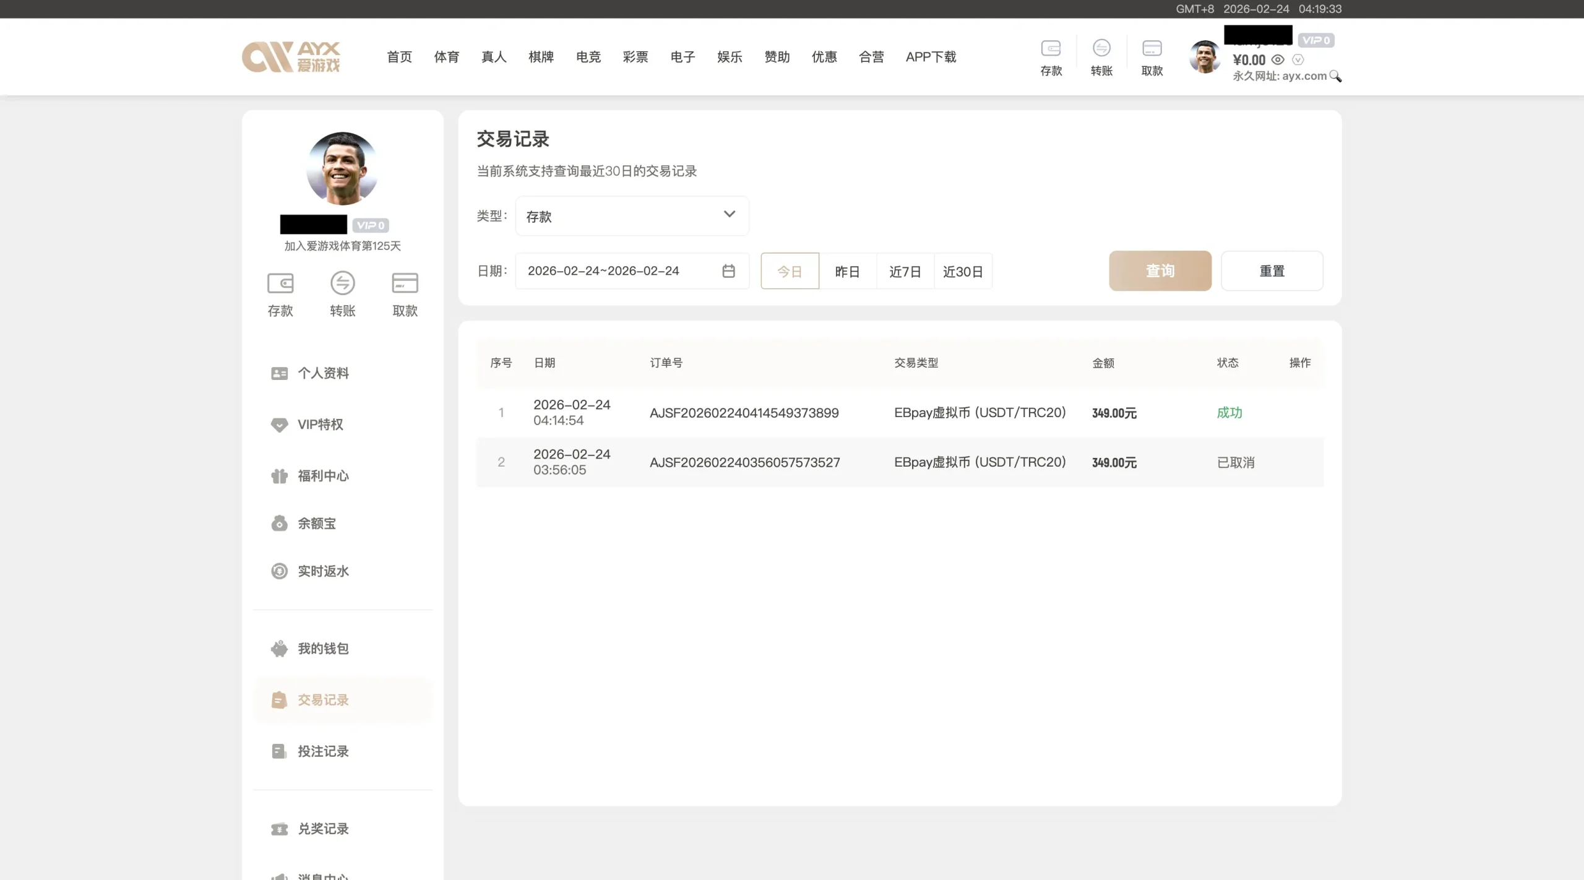Click the transfer icon in header
Viewport: 1584px width, 880px height.
pos(1101,49)
